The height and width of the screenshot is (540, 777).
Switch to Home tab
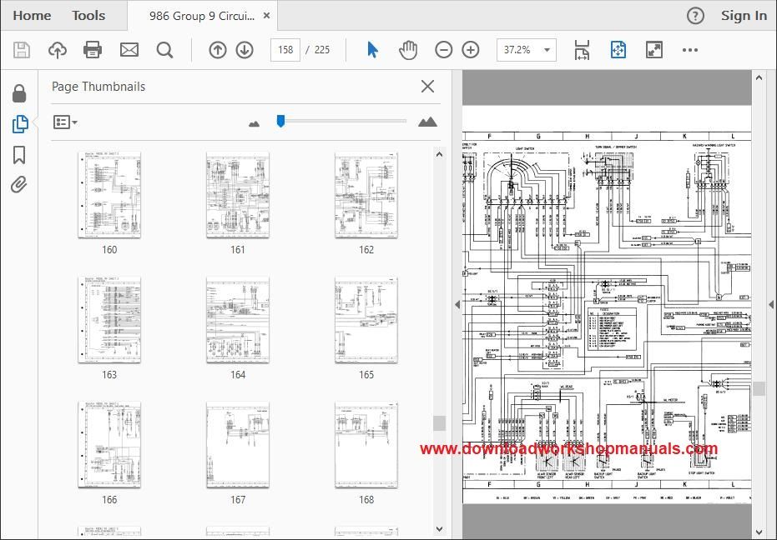(x=32, y=16)
